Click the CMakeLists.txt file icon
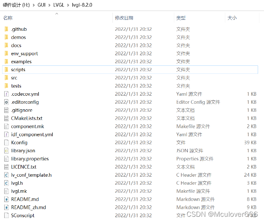The width and height of the screenshot is (264, 221). (6, 118)
